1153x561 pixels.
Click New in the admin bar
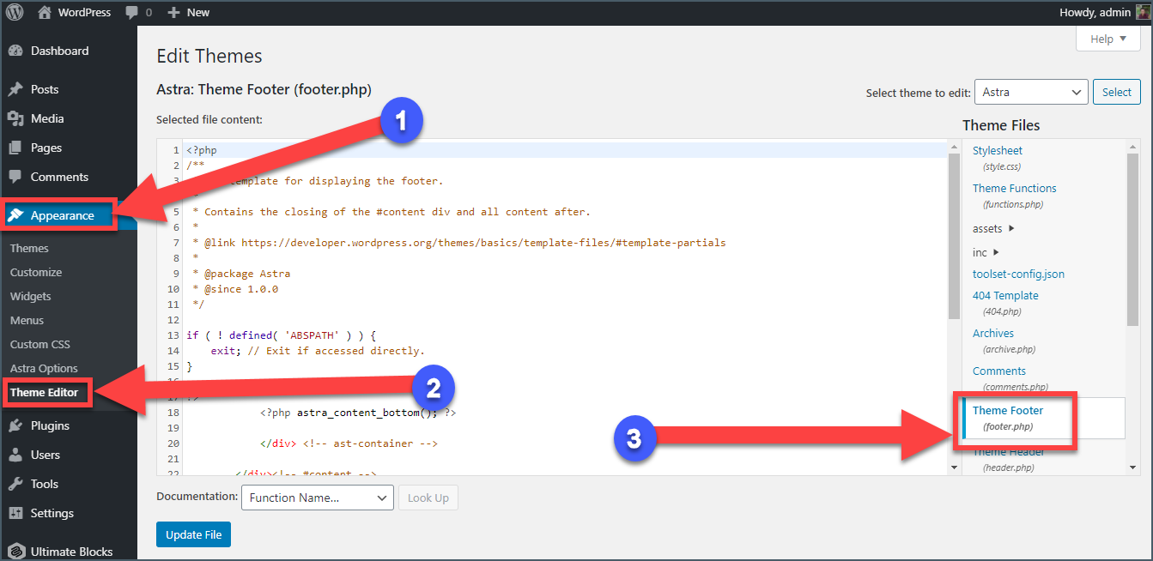tap(198, 12)
